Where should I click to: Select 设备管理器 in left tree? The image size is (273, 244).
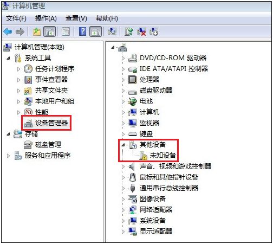tap(51, 123)
